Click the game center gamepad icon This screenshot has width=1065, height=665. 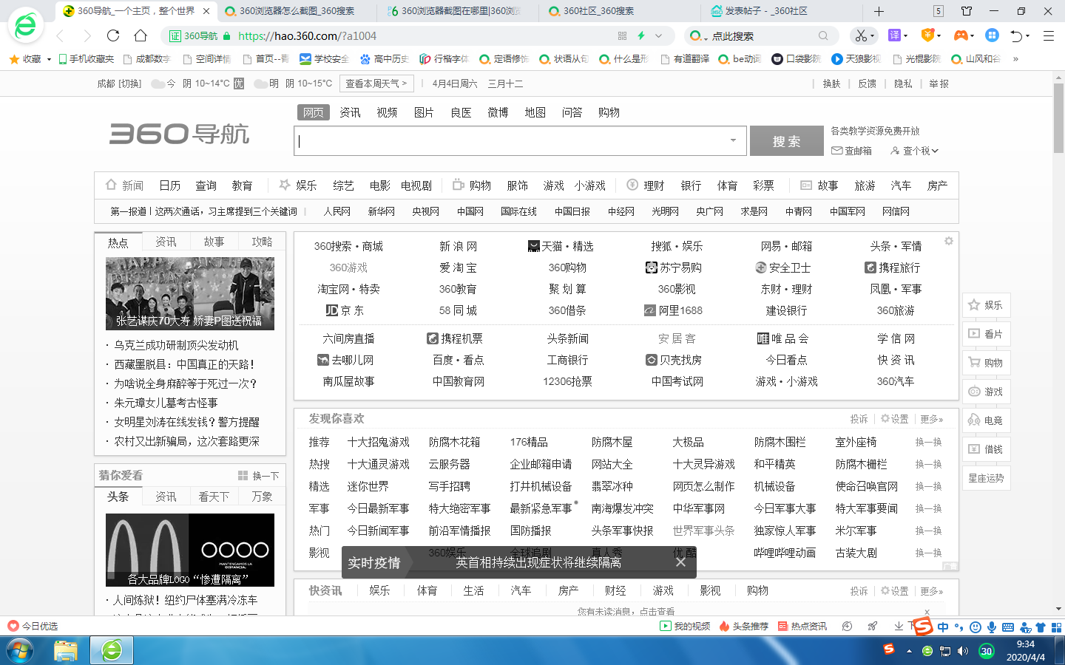960,35
